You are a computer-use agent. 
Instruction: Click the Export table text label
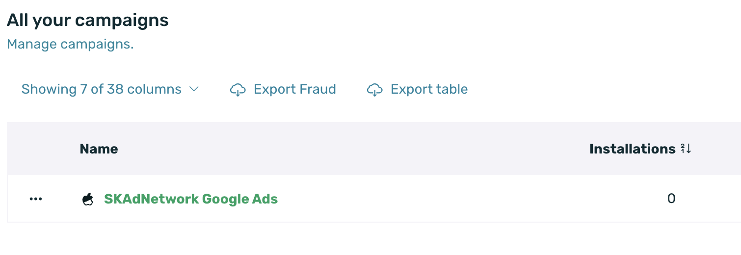pyautogui.click(x=429, y=89)
